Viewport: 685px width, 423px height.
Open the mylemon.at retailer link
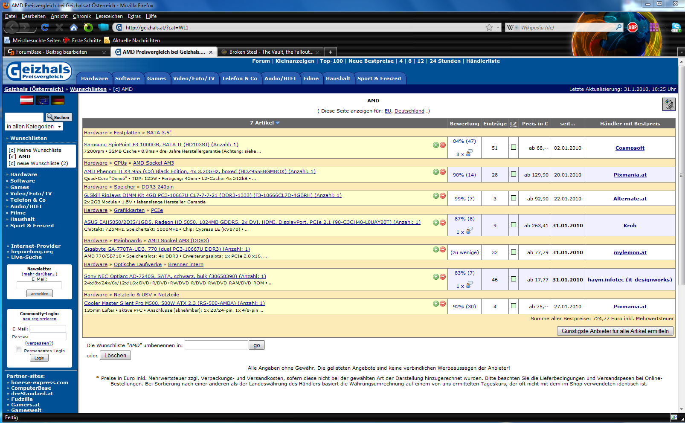click(x=630, y=252)
